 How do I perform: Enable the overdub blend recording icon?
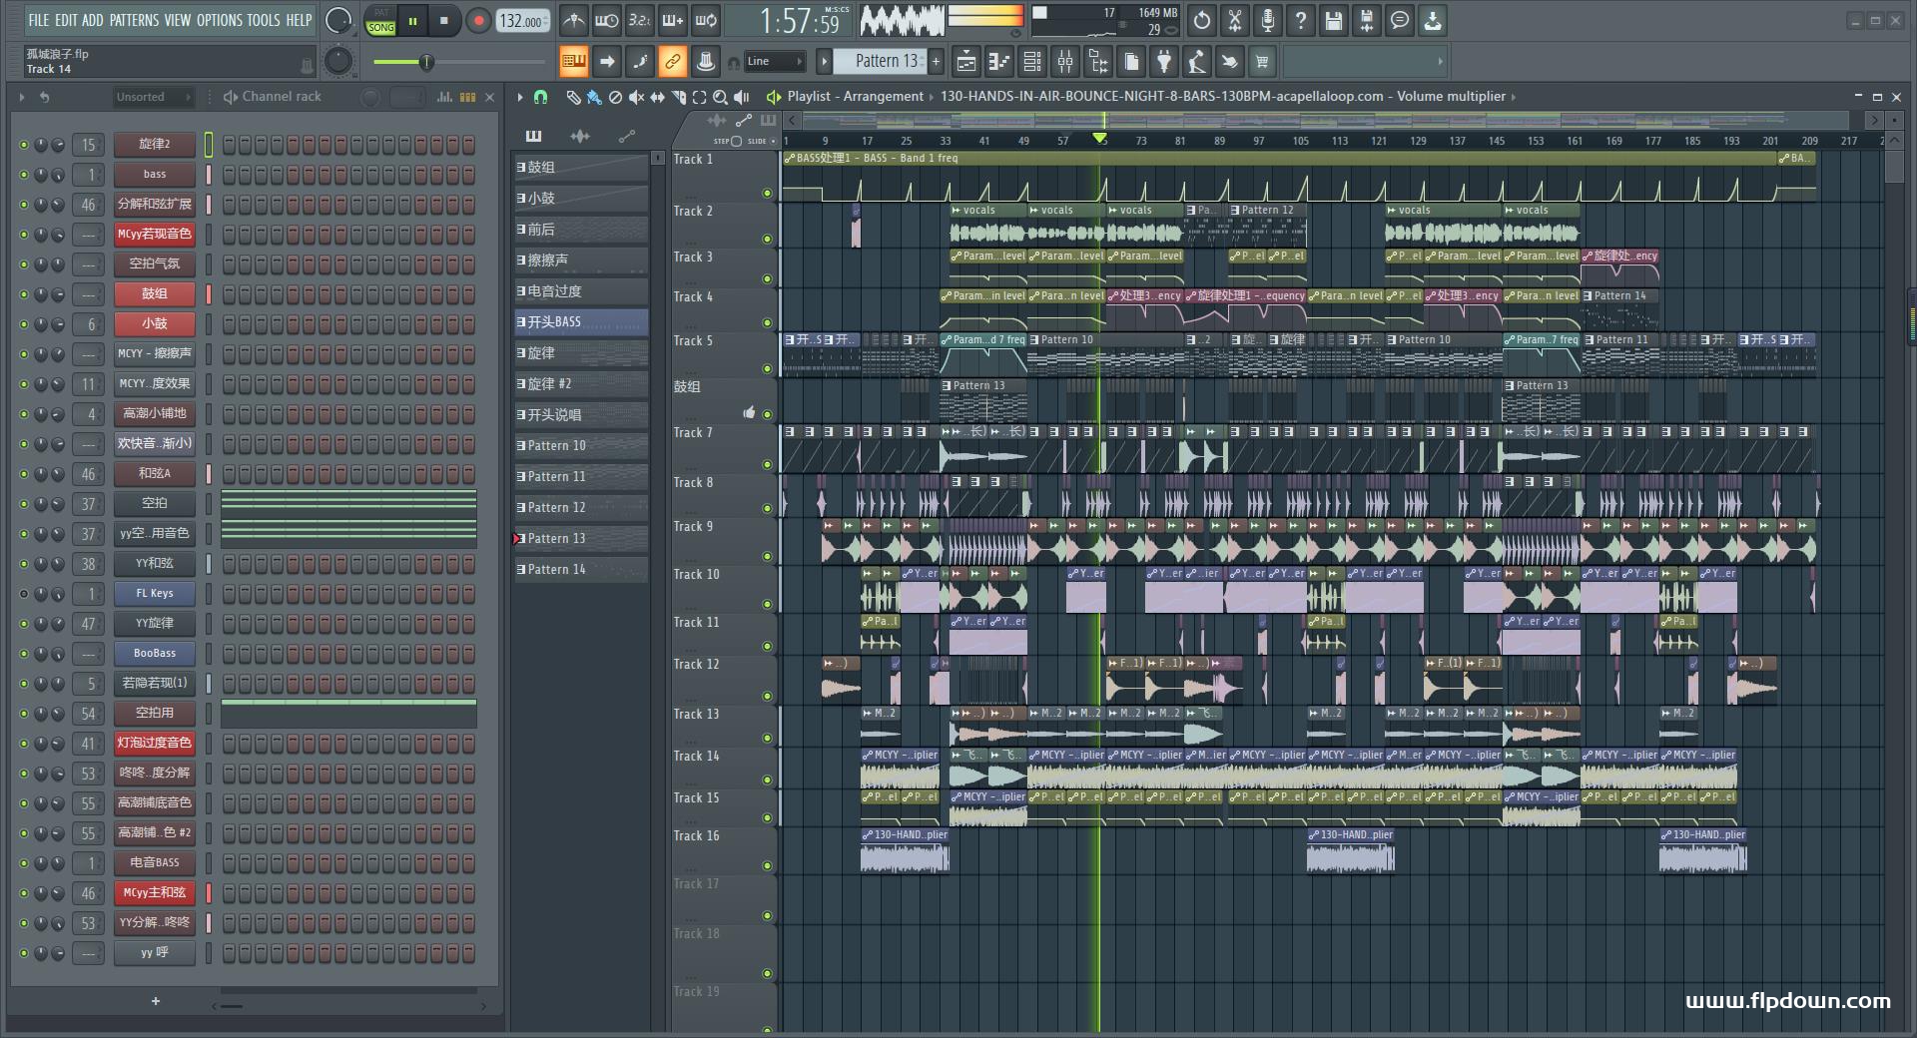(672, 20)
